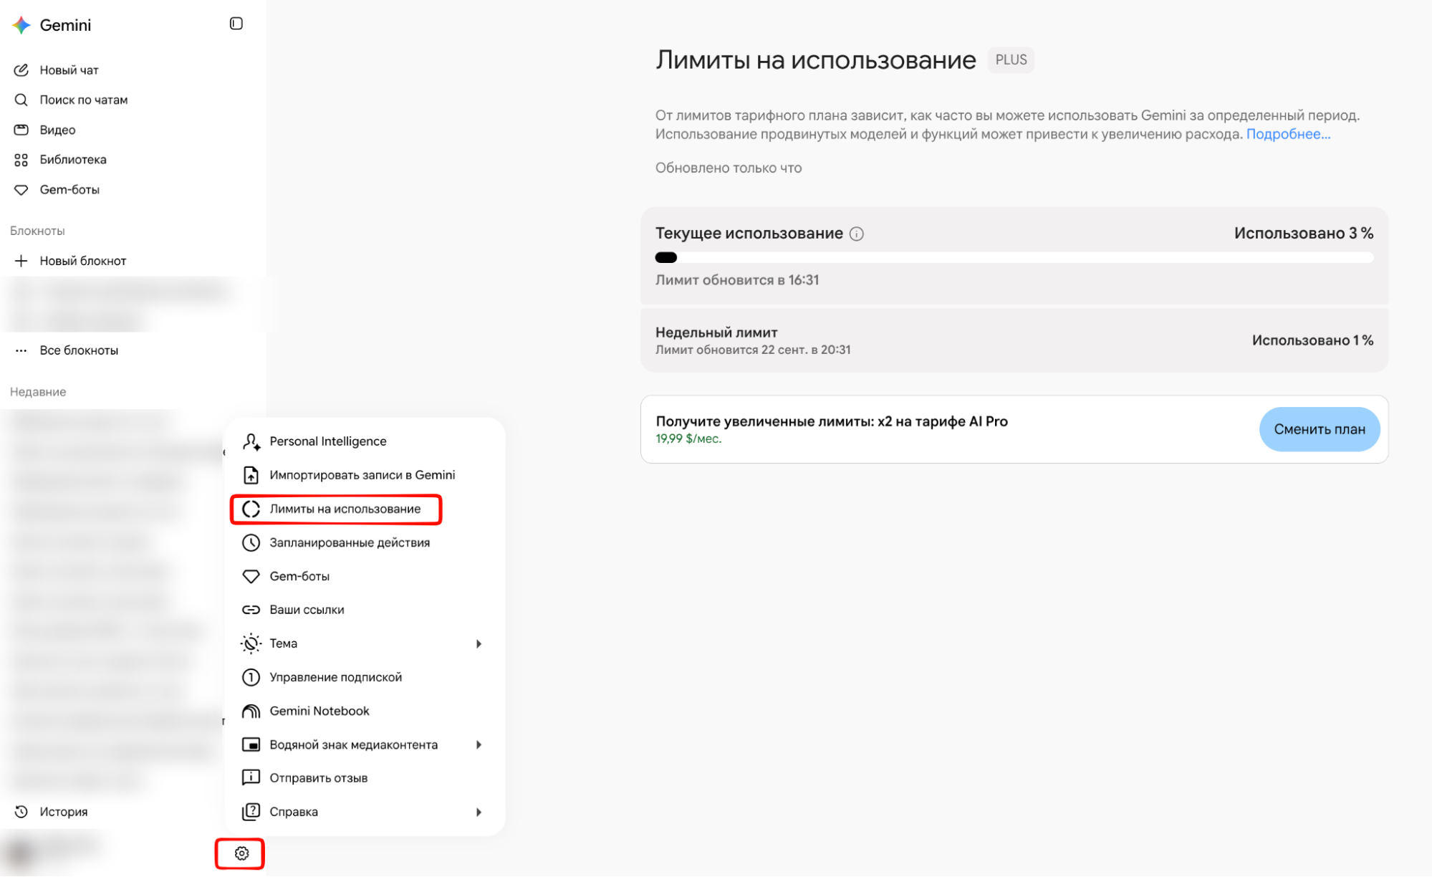This screenshot has width=1432, height=877.
Task: Click the ellipsis icon beside Все блокноты
Action: [x=21, y=350]
